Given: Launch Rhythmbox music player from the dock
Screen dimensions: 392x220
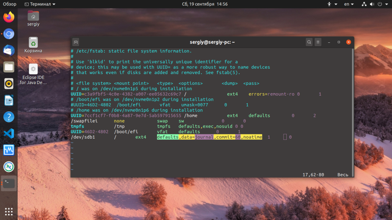Looking at the screenshot, I should [9, 84].
